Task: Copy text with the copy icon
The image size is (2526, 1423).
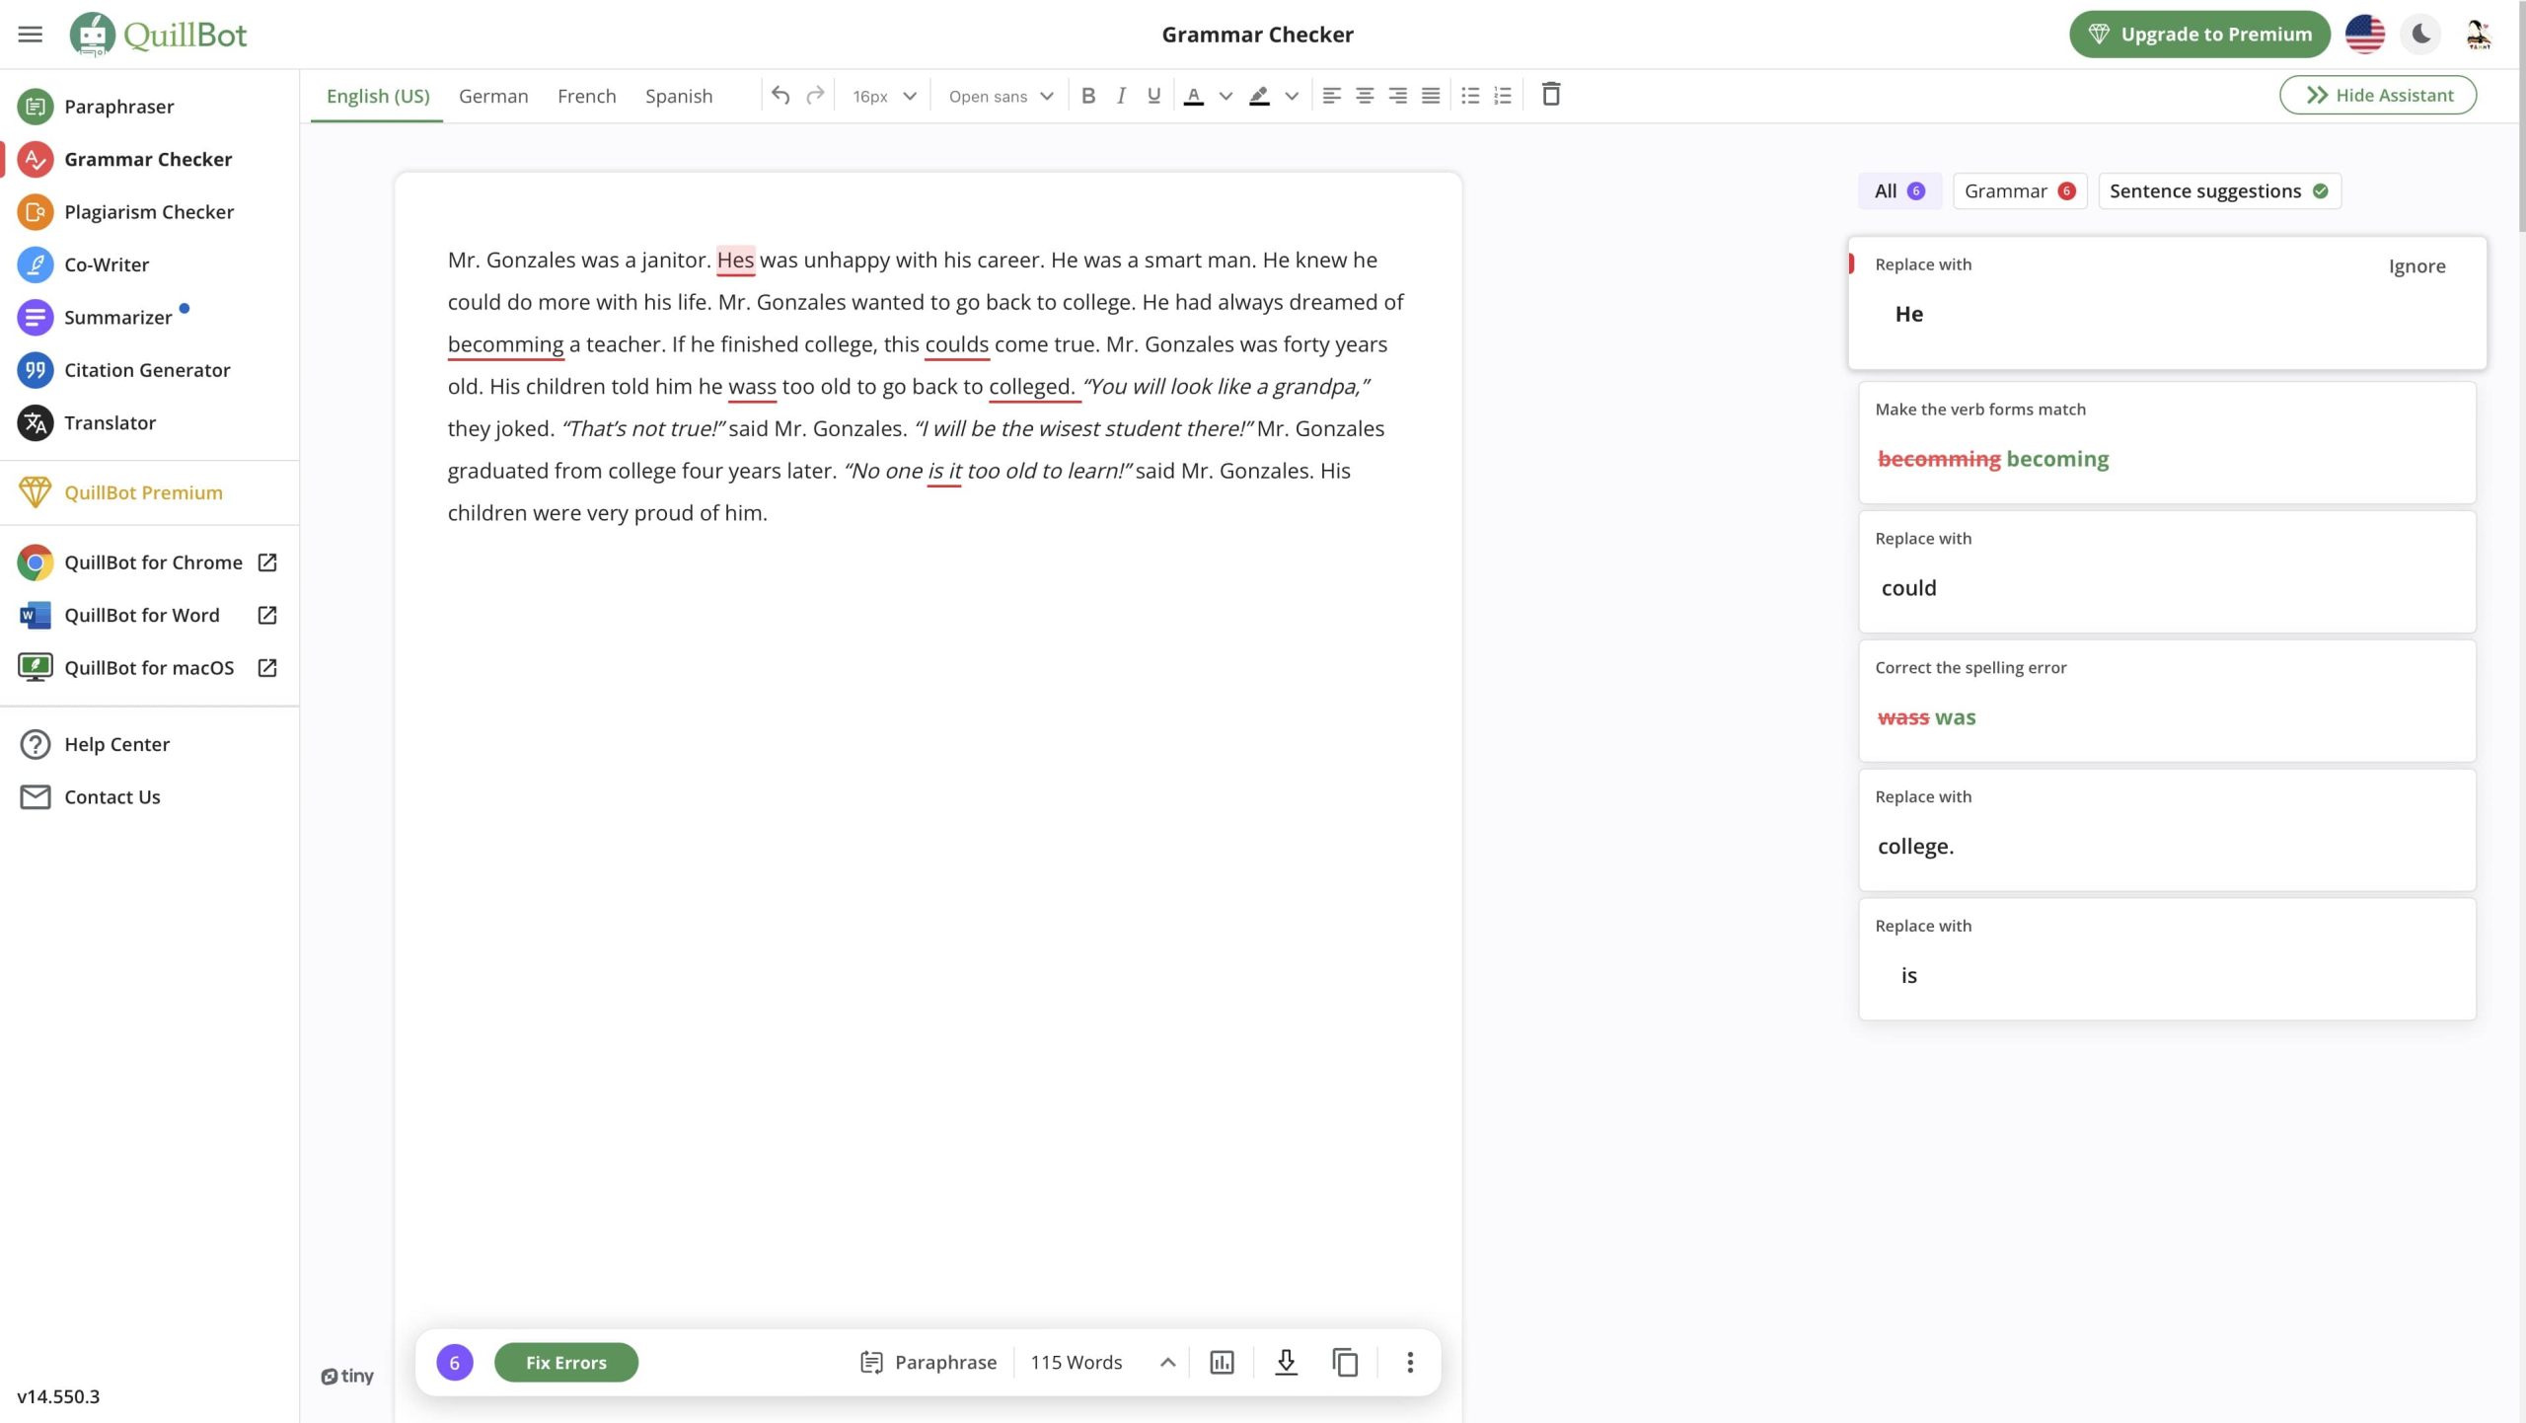Action: click(1345, 1363)
